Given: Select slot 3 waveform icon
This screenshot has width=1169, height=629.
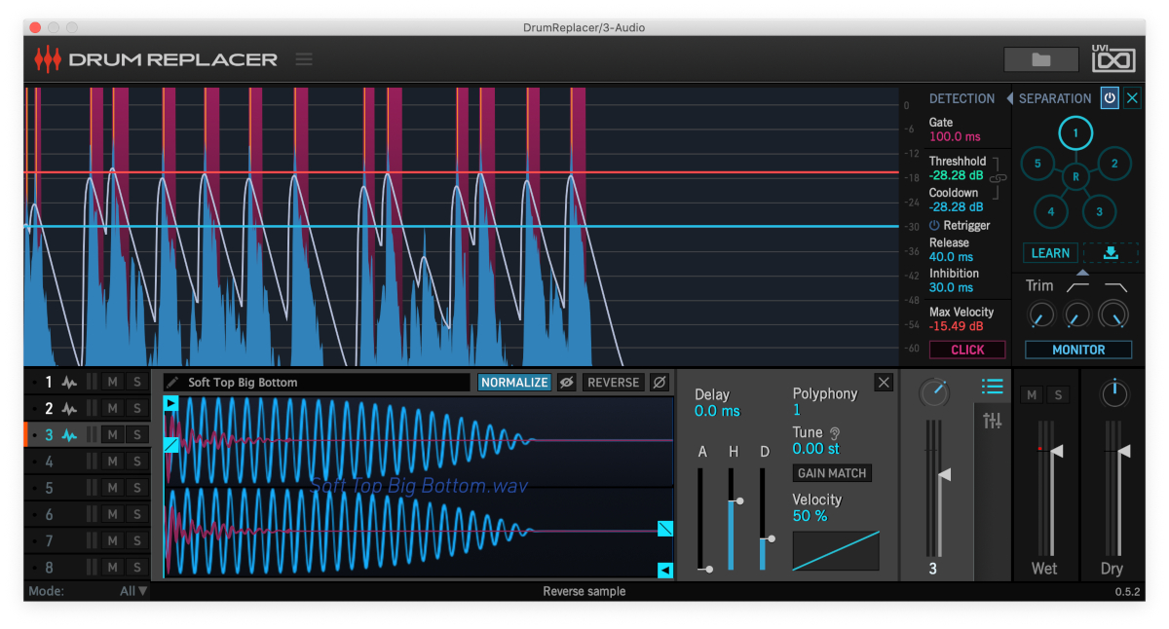Looking at the screenshot, I should click(69, 435).
